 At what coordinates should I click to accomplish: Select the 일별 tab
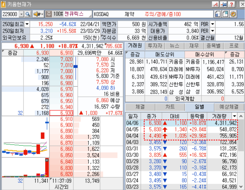200,107
